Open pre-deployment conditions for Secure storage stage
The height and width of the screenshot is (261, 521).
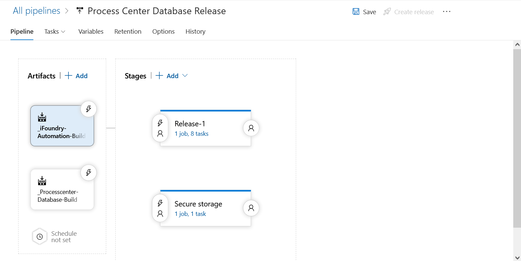click(x=160, y=208)
